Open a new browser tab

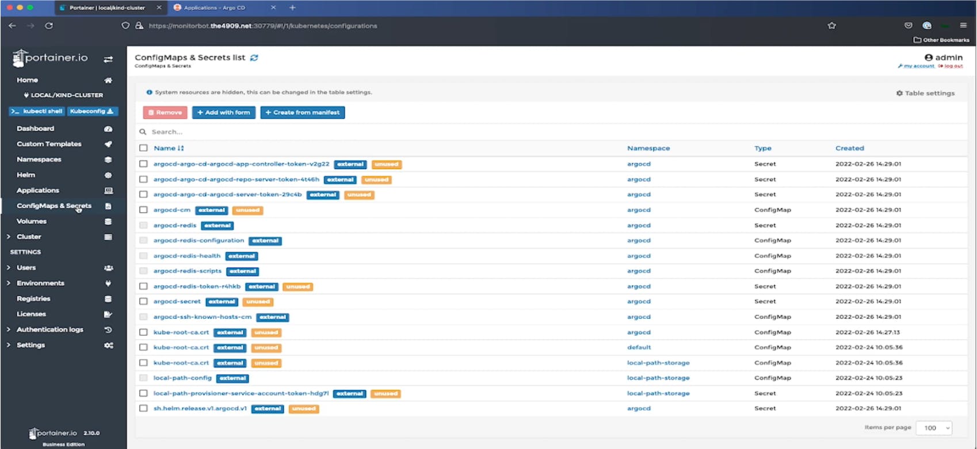pyautogui.click(x=292, y=7)
